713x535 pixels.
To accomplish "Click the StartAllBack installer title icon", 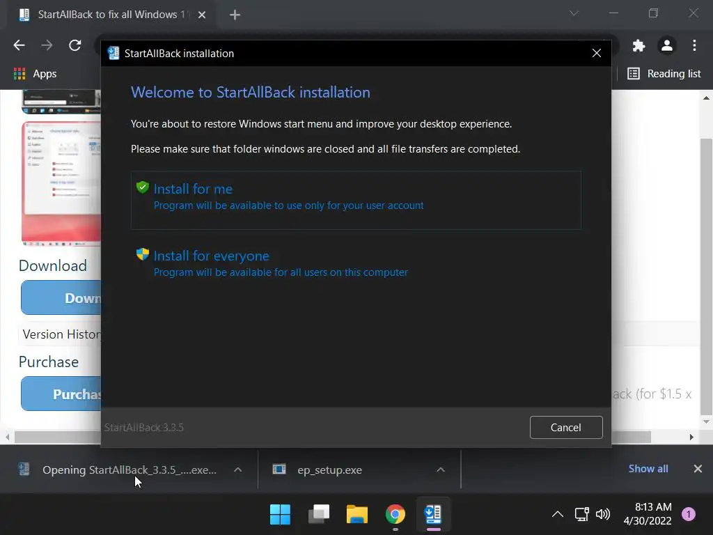I will coord(113,53).
